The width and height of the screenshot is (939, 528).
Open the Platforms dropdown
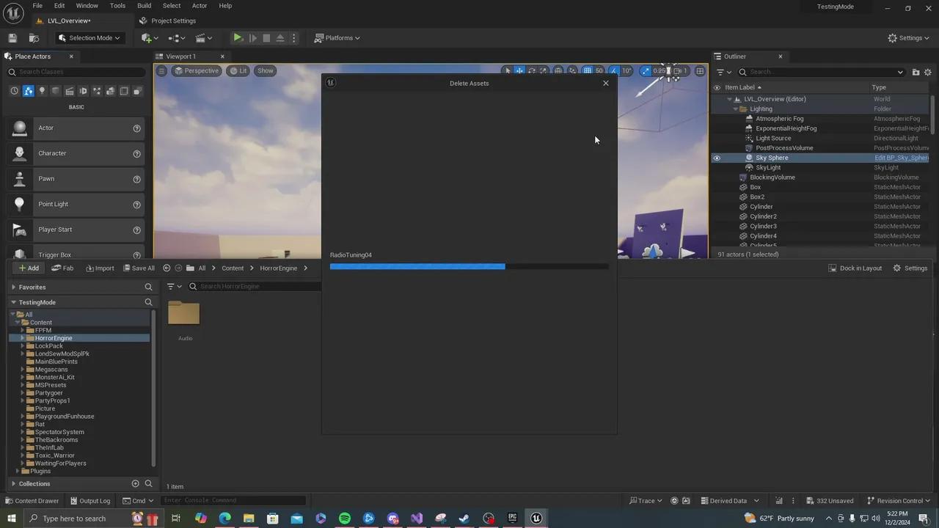[337, 38]
